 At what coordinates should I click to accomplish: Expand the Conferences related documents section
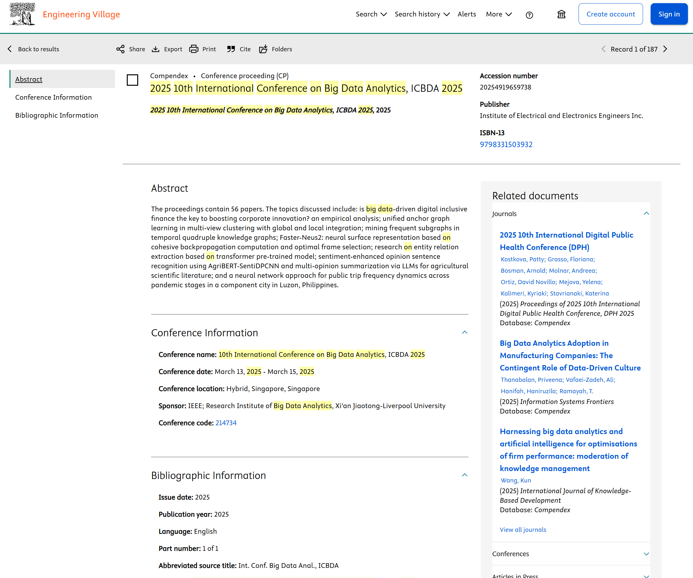coord(646,554)
